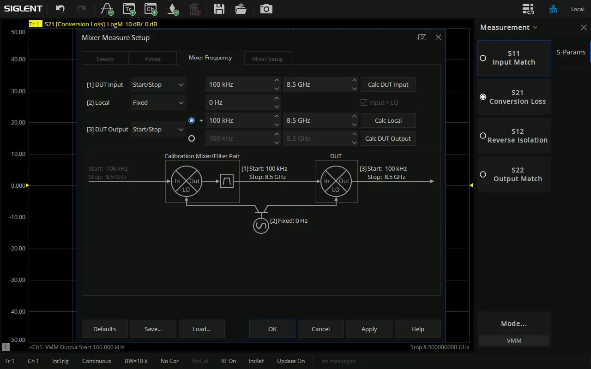Select the Sweep tab in the dialog
591x369 pixels.
105,58
